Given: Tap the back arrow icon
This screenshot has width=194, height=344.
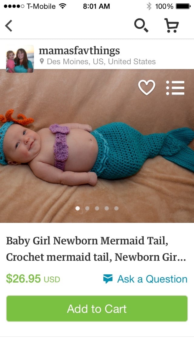Looking at the screenshot, I should 8,26.
